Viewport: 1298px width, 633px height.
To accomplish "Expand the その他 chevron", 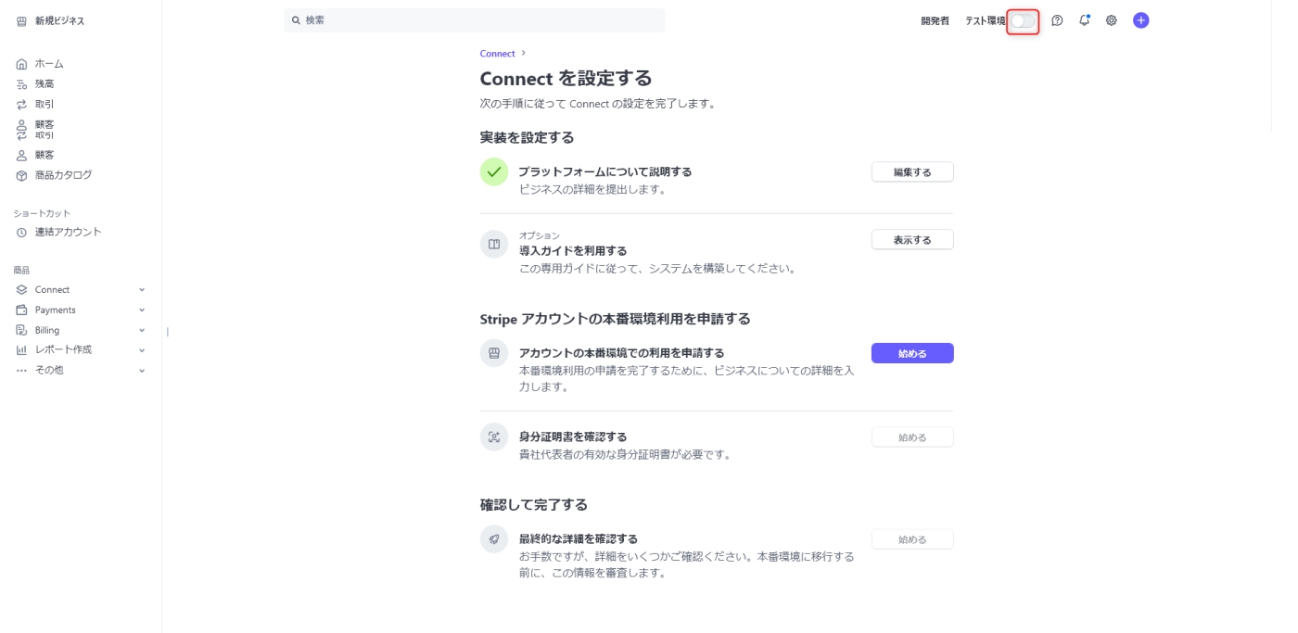I will (142, 371).
